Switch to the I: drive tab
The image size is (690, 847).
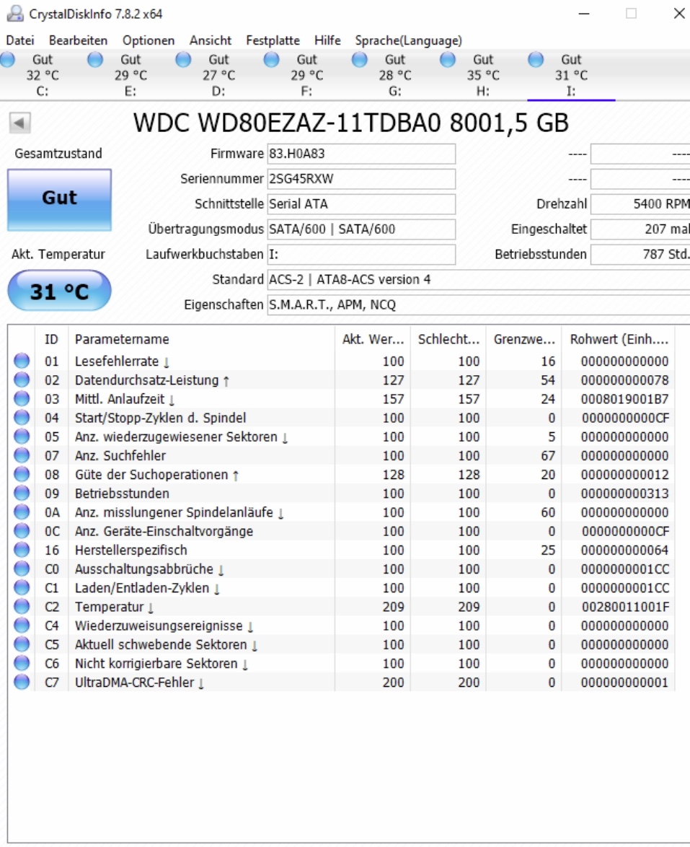click(x=571, y=76)
